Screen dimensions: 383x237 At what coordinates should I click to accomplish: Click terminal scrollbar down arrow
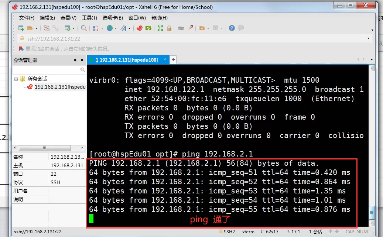click(x=372, y=223)
